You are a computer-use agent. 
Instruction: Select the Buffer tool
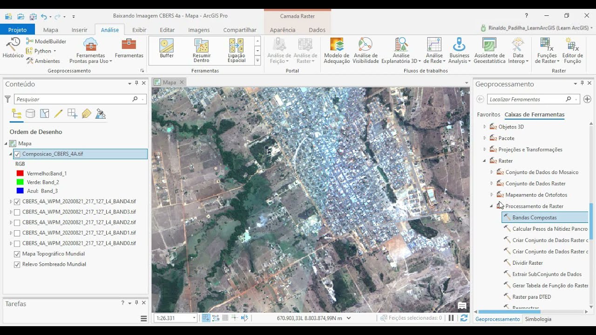(167, 49)
